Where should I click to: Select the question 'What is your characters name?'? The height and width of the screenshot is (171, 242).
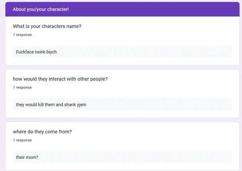coord(47,26)
